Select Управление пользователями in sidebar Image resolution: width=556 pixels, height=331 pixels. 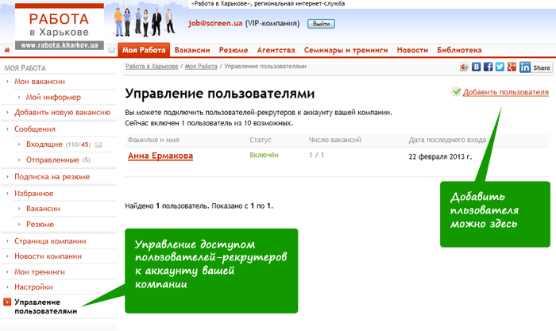46,306
